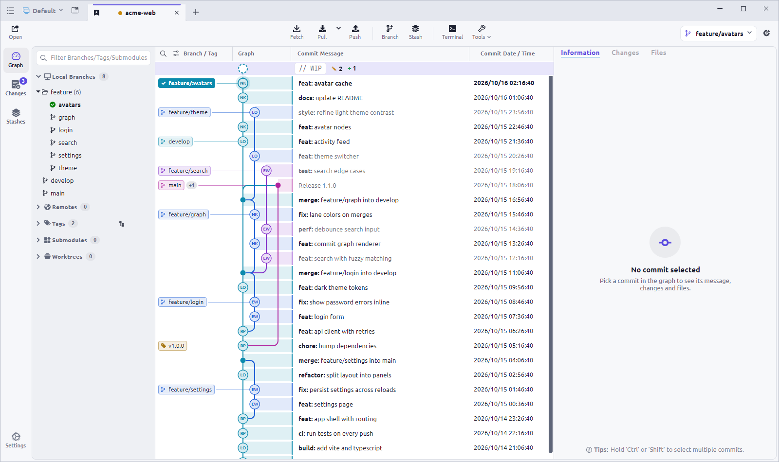
Task: Click the Branch toolbar icon
Action: tap(389, 32)
